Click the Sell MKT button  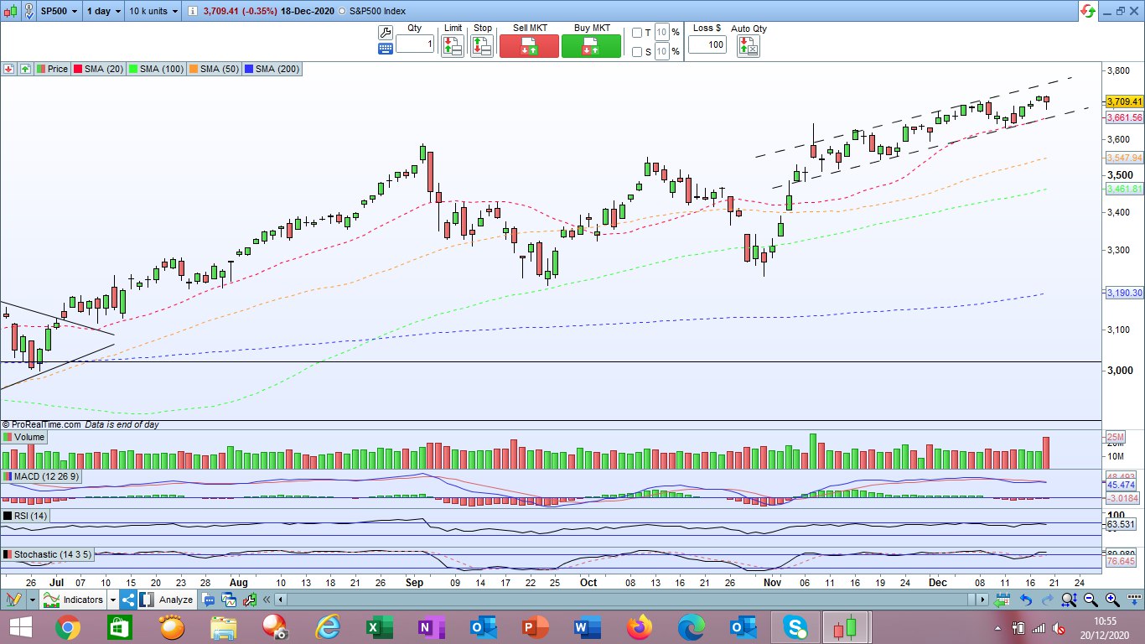[529, 46]
